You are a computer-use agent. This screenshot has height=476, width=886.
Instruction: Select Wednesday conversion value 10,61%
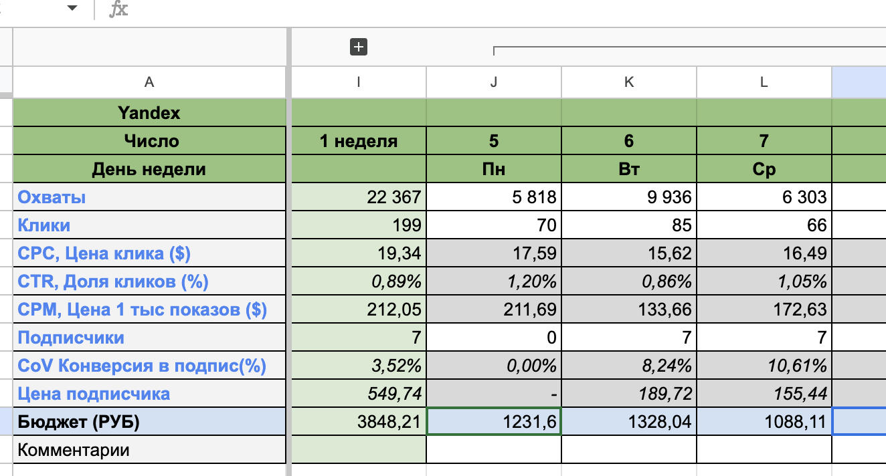coord(764,366)
